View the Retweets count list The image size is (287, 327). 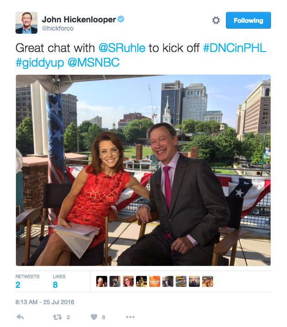pos(27,281)
